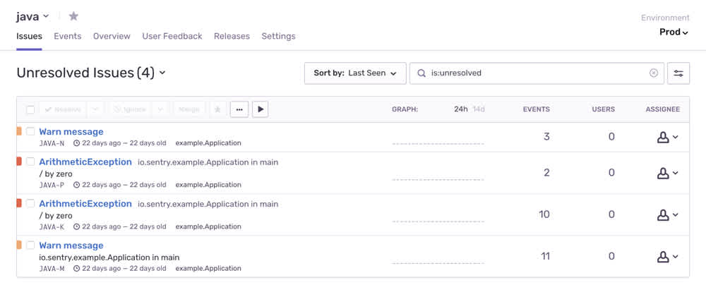Select the JAVA-M Warn message checkbox
706x285 pixels.
click(30, 245)
